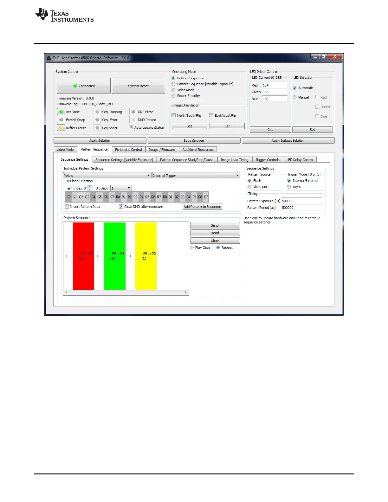The height and width of the screenshot is (502, 388).
Task: Click the DMD Parked indicator
Action: tap(133, 120)
